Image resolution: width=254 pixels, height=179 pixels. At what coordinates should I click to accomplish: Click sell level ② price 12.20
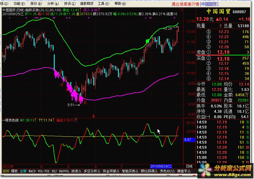pos(223,47)
